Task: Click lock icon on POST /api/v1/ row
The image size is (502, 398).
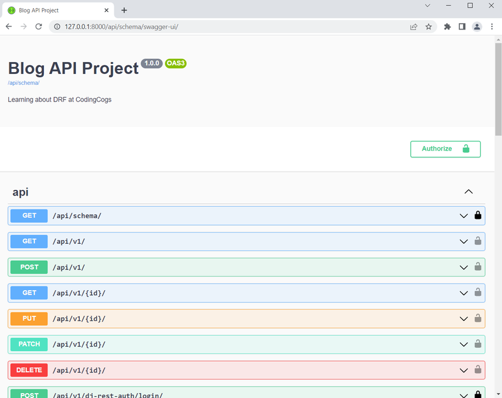Action: [478, 266]
